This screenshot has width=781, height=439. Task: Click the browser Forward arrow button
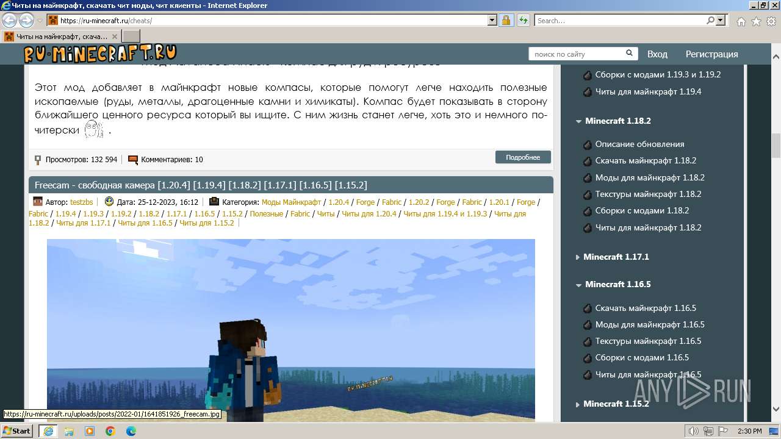(26, 20)
